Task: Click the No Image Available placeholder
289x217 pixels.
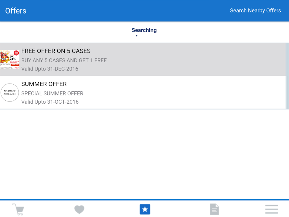Action: point(10,93)
